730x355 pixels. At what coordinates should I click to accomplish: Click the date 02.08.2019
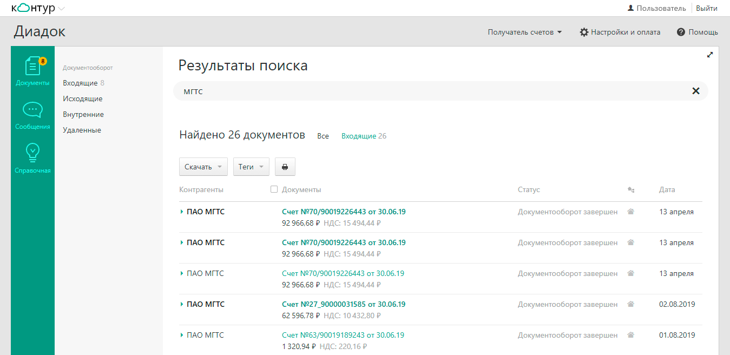(x=677, y=304)
